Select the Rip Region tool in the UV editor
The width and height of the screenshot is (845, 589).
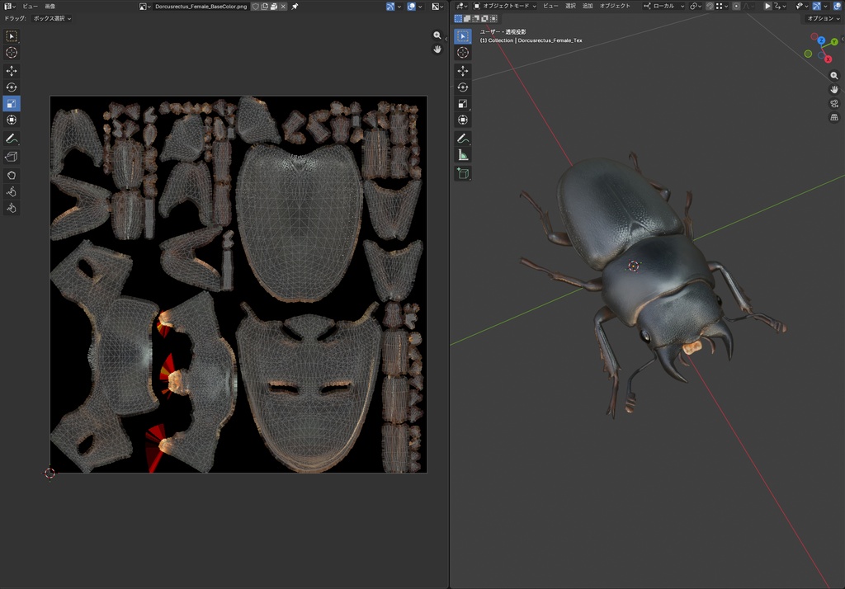(12, 157)
